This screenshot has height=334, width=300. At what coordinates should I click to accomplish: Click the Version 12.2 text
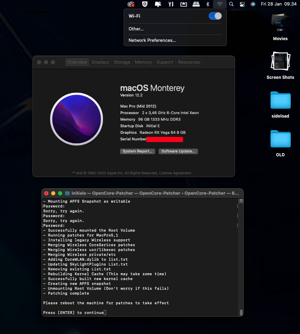point(131,95)
